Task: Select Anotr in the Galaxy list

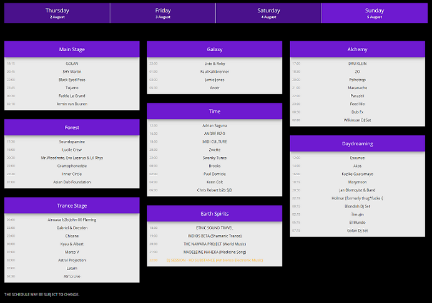Action: pos(215,88)
